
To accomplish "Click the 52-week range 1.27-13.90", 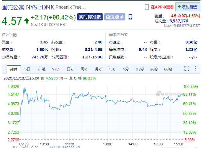I will pyautogui.click(x=92, y=57).
